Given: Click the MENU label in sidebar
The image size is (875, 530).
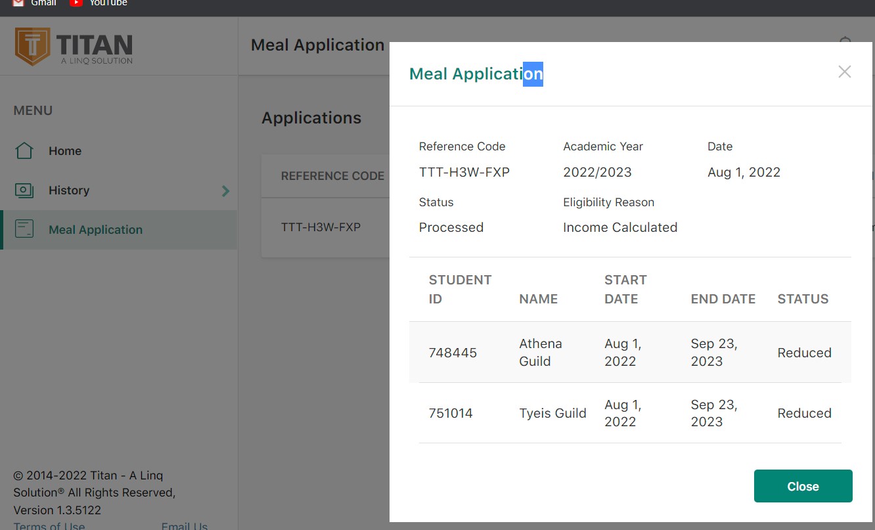Looking at the screenshot, I should click(x=33, y=110).
